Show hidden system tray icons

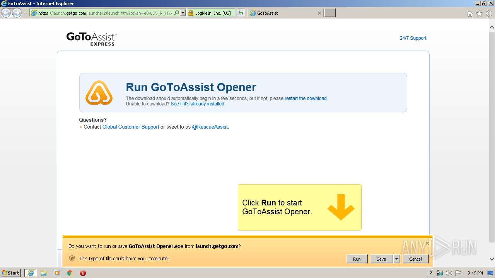point(432,273)
